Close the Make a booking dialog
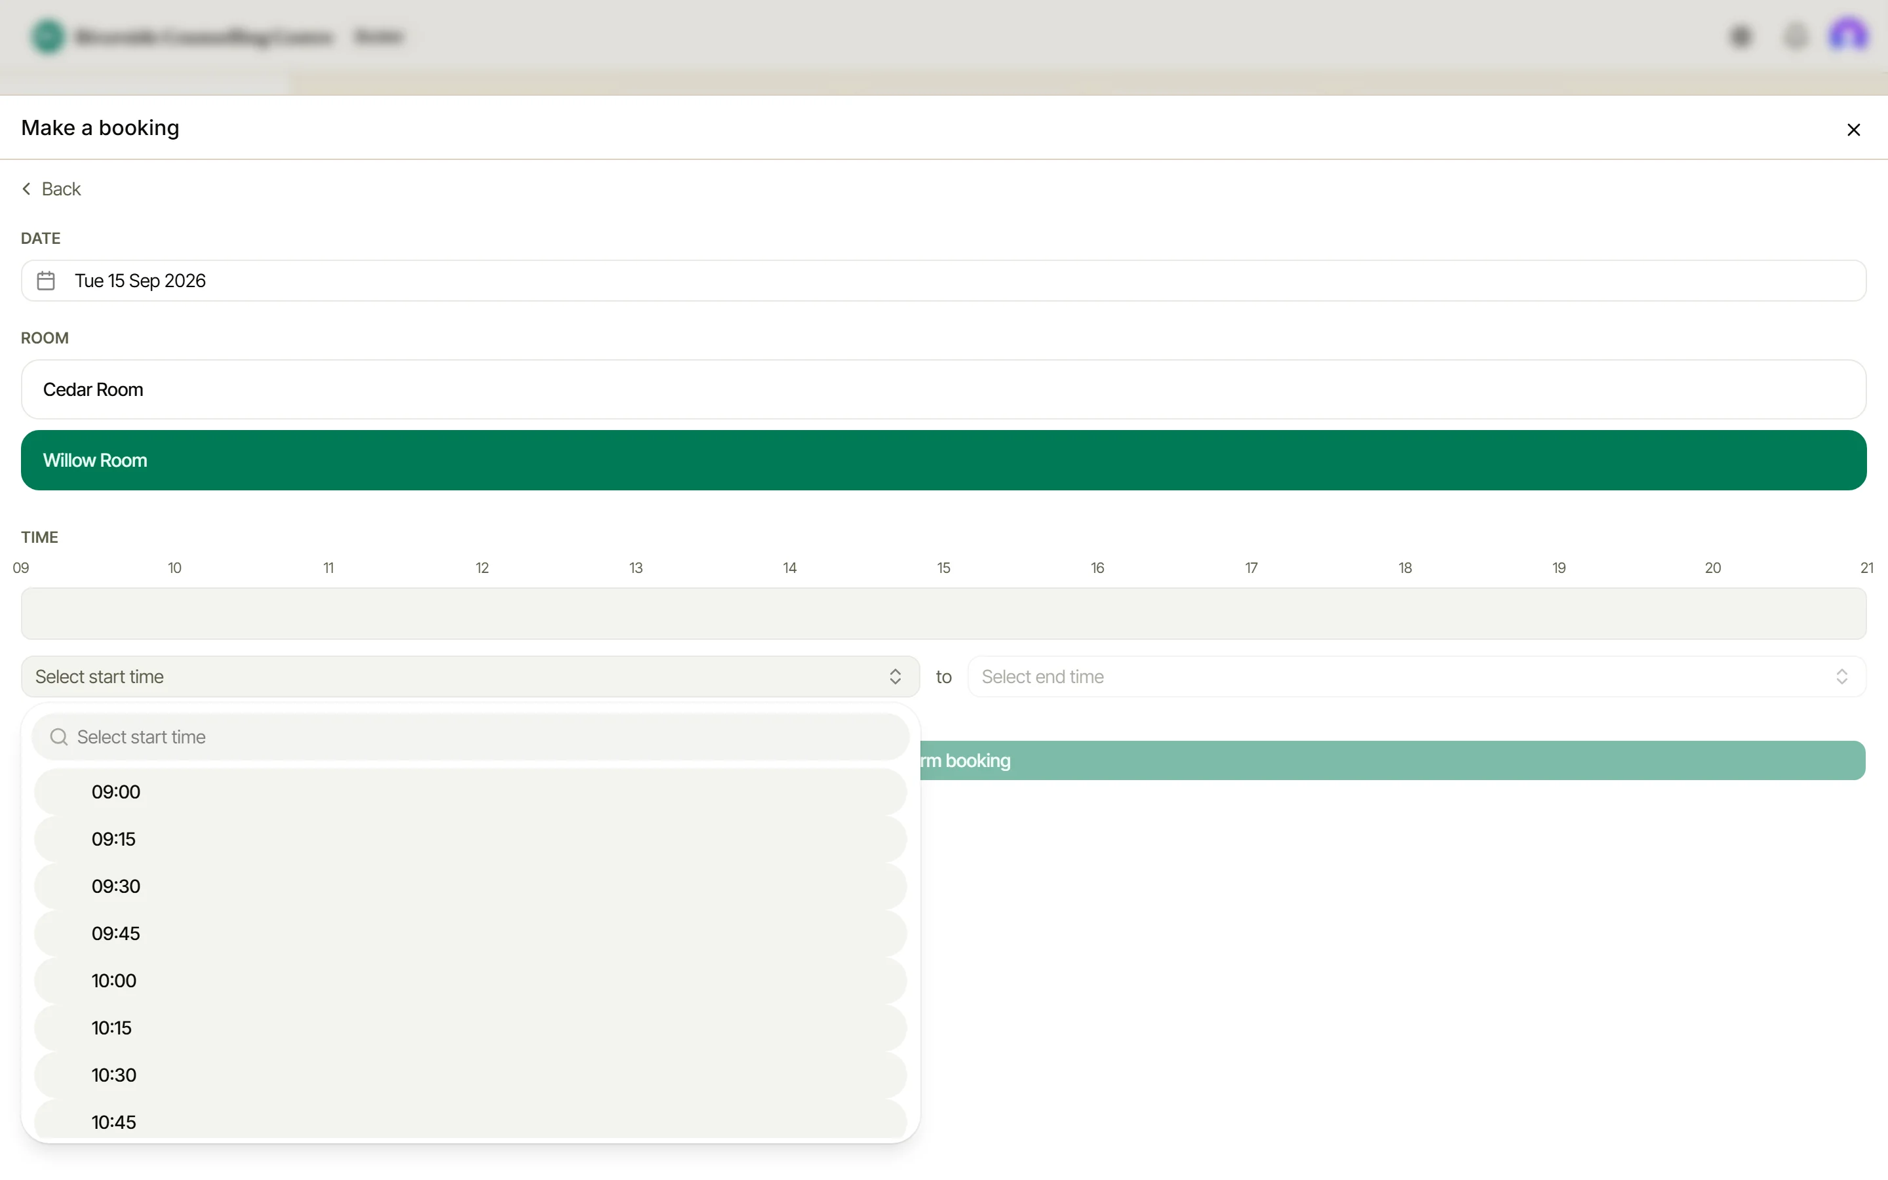Viewport: 1888px width, 1180px height. tap(1853, 130)
